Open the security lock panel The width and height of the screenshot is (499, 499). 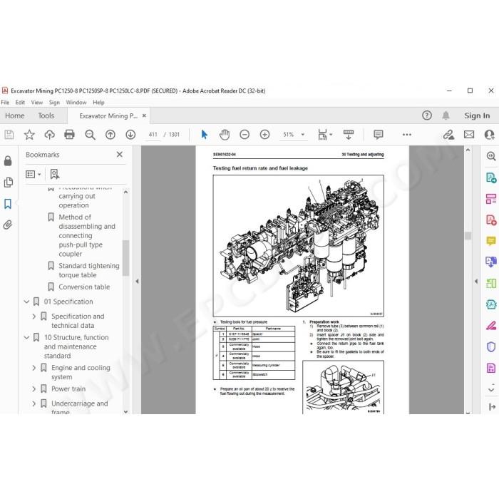click(8, 161)
